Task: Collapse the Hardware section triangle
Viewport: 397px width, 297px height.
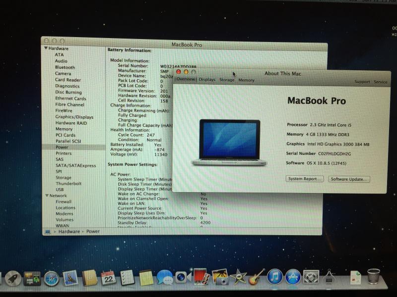Action: (x=46, y=48)
